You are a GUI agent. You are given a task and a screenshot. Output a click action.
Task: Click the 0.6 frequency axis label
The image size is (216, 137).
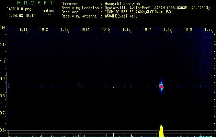click(x=3, y=130)
